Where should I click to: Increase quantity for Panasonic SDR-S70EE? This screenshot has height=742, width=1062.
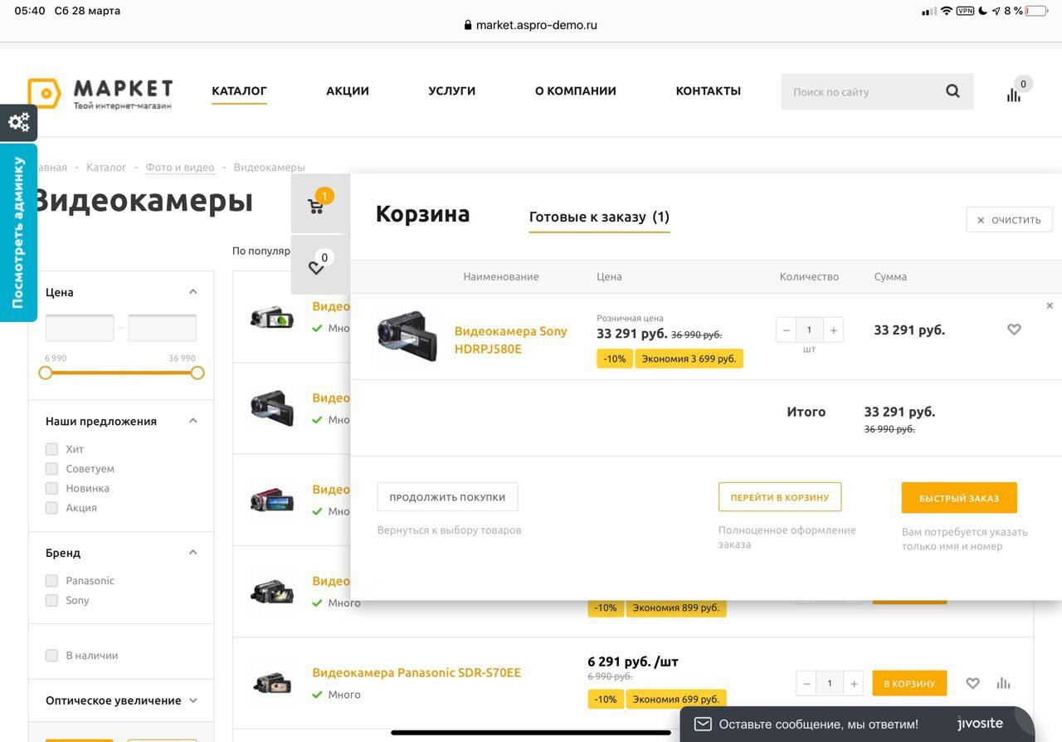pyautogui.click(x=854, y=684)
